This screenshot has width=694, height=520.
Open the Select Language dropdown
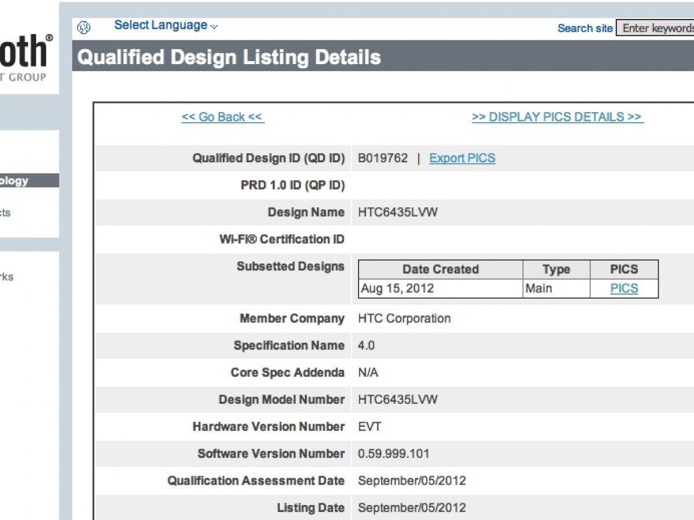pyautogui.click(x=165, y=25)
